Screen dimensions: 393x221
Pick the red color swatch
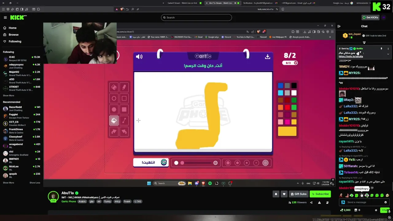tap(287, 107)
